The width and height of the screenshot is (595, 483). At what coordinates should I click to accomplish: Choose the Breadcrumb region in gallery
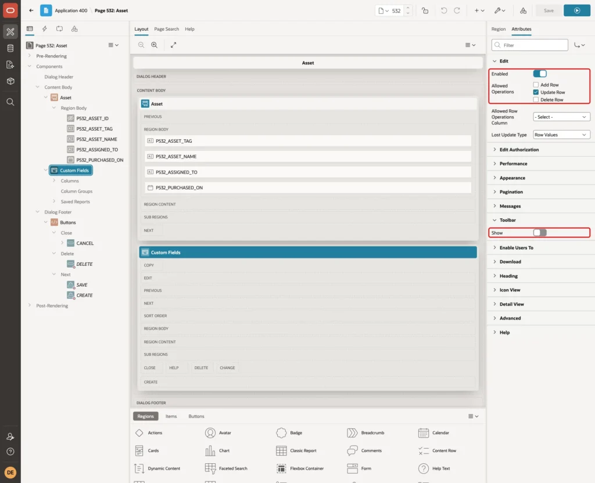(365, 432)
